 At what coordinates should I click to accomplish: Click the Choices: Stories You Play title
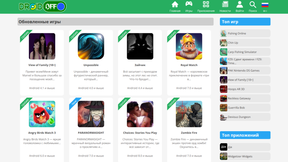(140, 133)
